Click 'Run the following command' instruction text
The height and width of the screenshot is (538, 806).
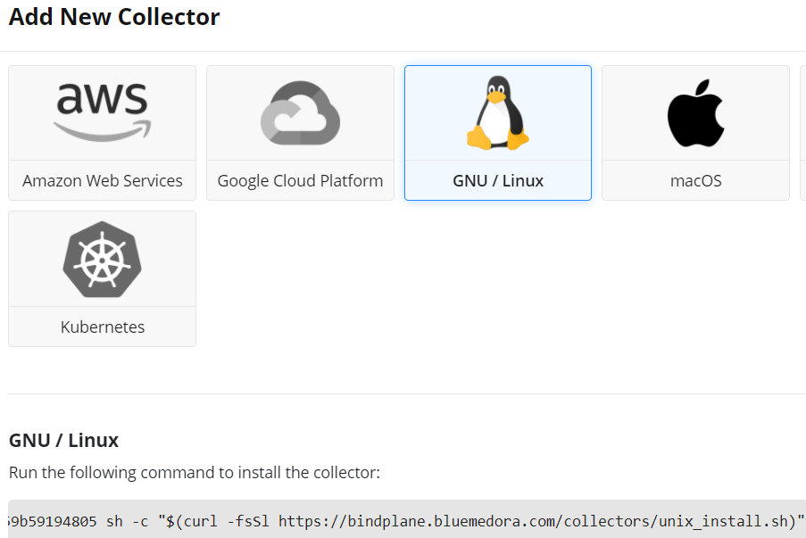click(x=195, y=472)
